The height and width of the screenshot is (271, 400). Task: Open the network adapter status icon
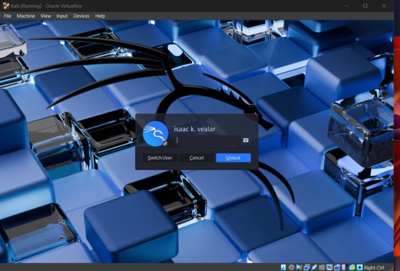(306, 268)
